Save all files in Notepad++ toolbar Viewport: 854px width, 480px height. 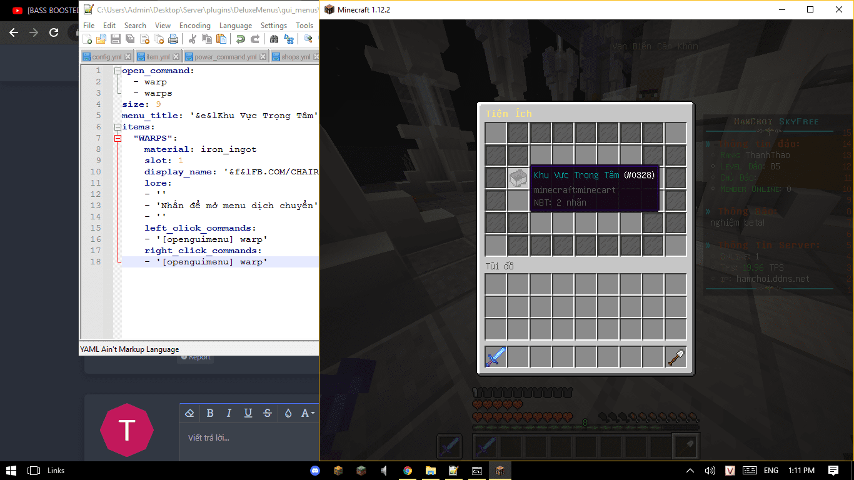130,39
